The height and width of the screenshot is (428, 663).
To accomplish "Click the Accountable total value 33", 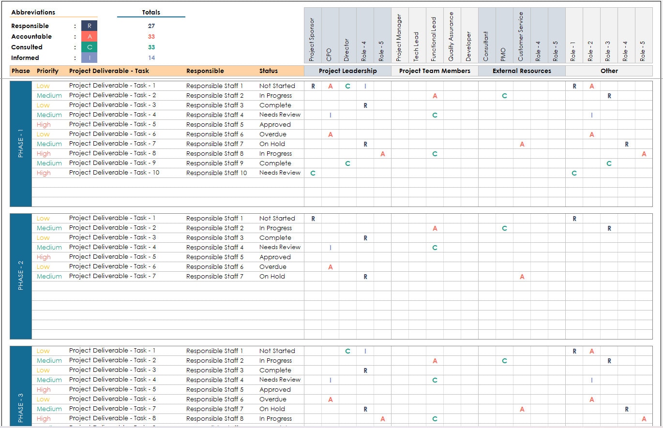I will (151, 36).
